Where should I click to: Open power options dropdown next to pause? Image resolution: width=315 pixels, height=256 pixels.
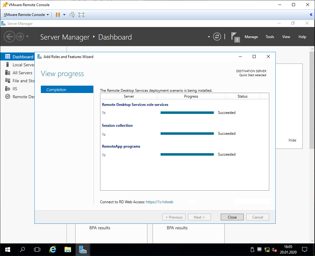click(x=64, y=15)
